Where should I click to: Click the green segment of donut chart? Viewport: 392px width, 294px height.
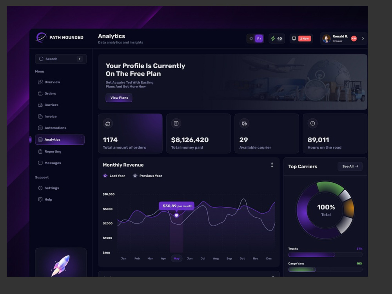tap(330, 188)
